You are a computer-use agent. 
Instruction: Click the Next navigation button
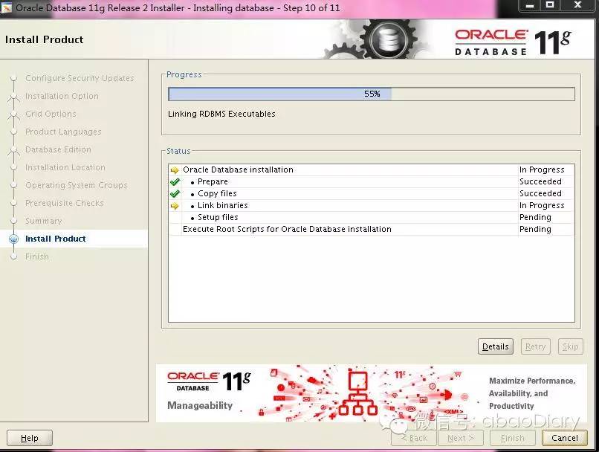pyautogui.click(x=461, y=438)
